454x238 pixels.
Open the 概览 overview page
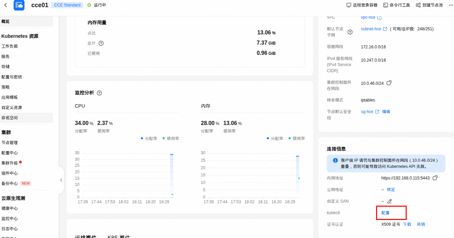point(27,21)
